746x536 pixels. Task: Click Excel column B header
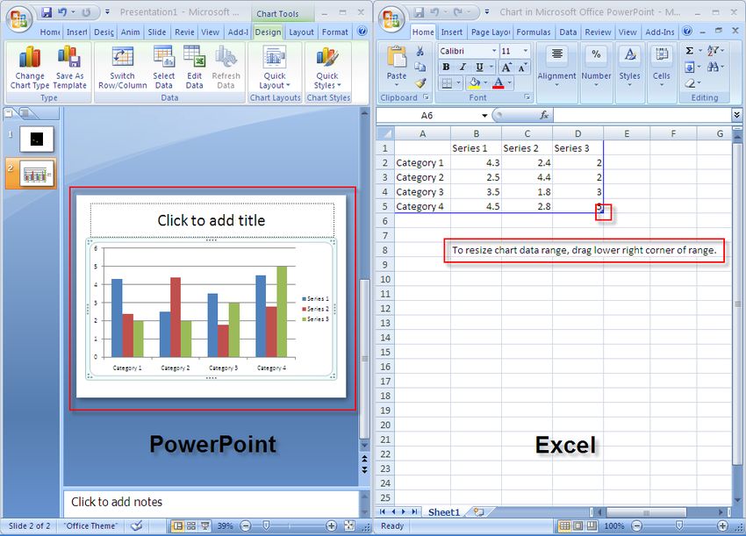[476, 133]
